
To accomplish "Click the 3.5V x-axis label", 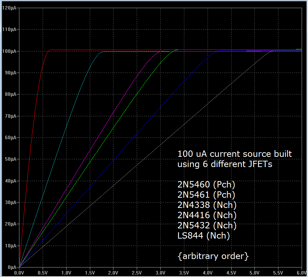I will [x=184, y=273].
